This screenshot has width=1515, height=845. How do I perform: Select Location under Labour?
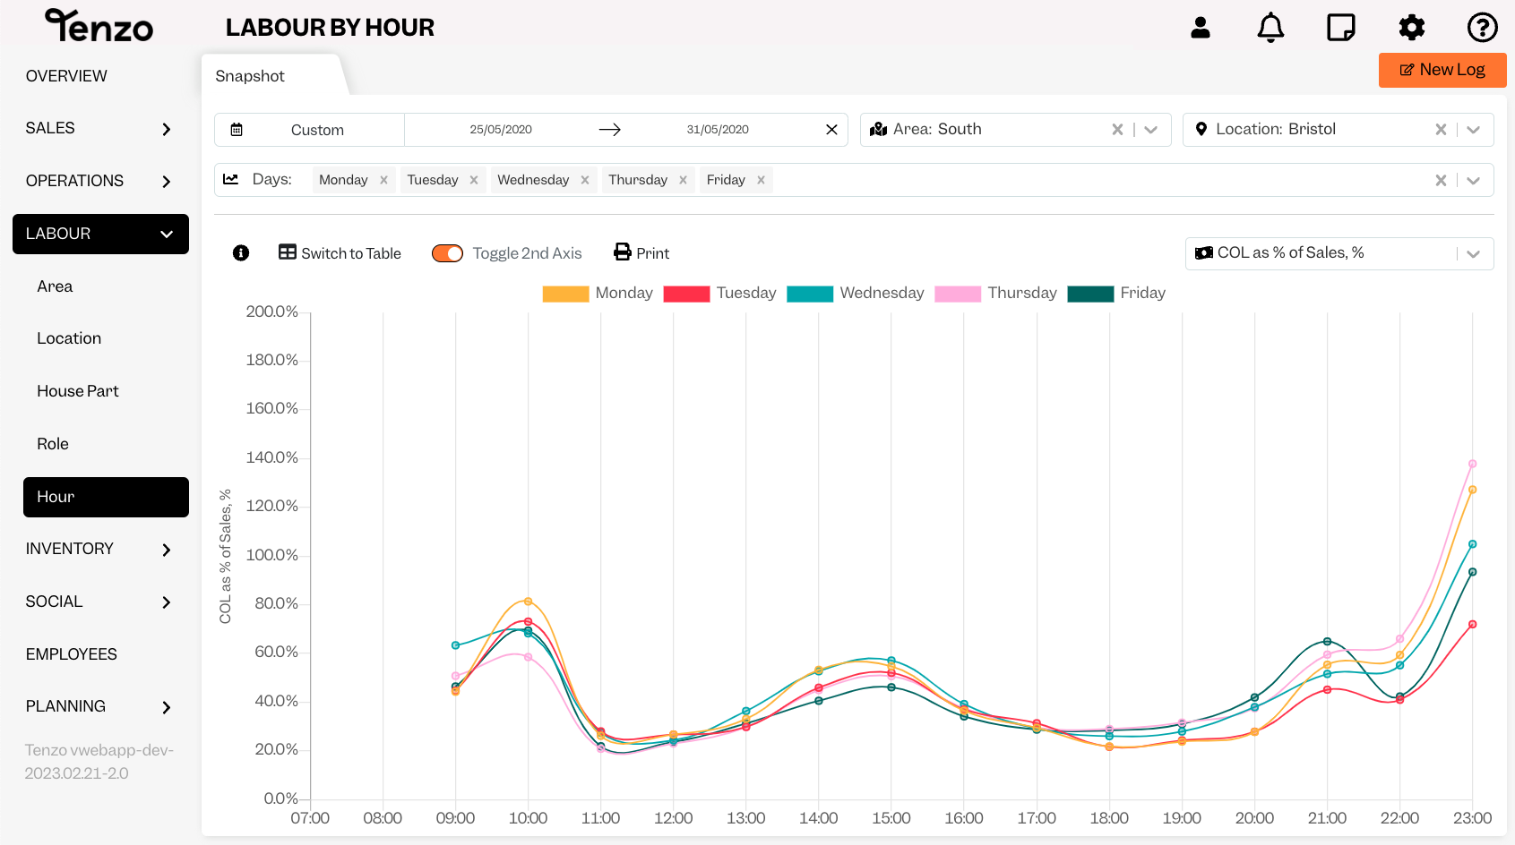[x=69, y=338]
